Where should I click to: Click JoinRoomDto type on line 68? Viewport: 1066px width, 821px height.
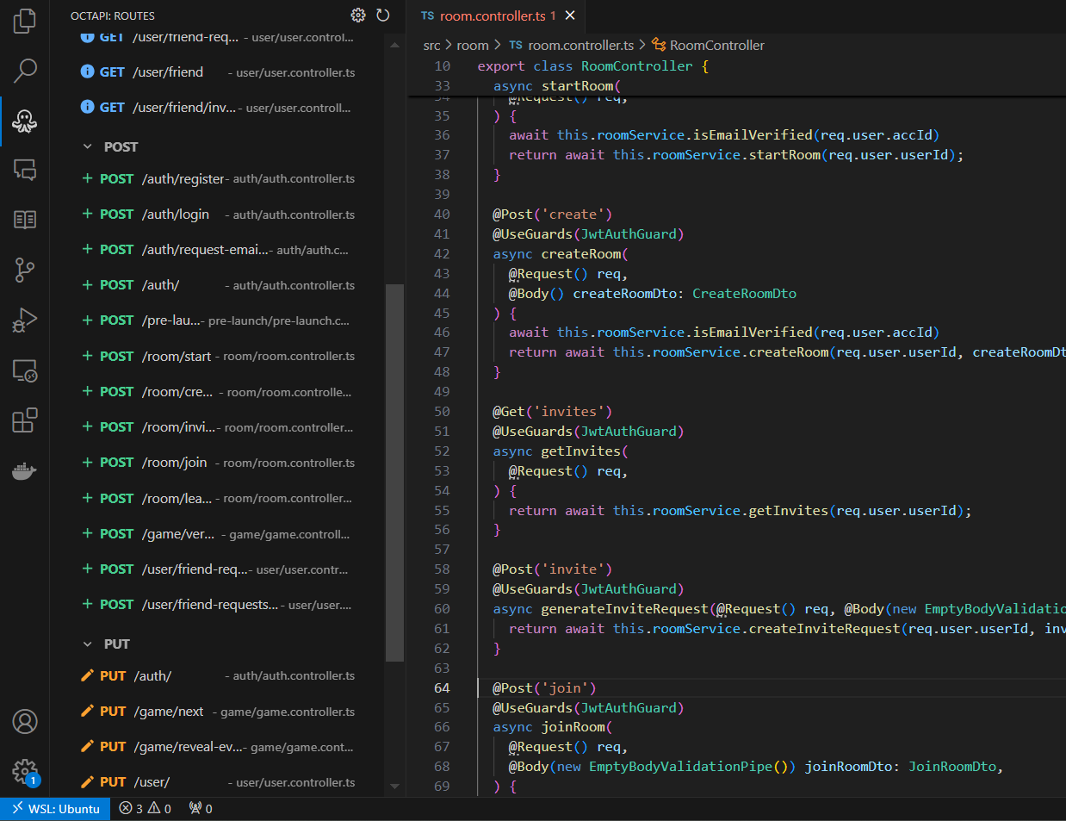click(952, 767)
